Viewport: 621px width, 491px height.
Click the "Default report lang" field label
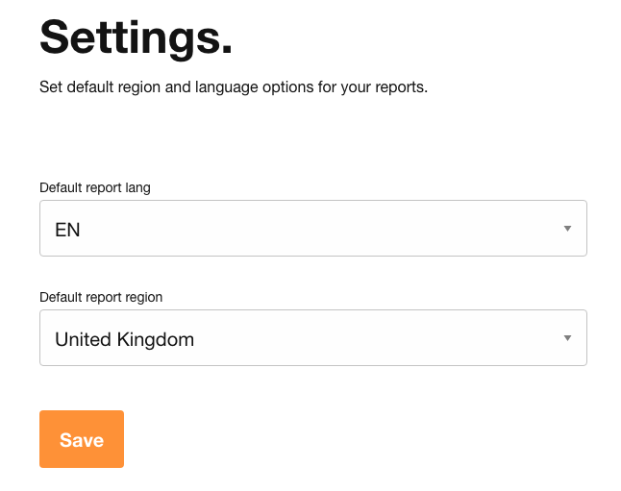pyautogui.click(x=95, y=187)
